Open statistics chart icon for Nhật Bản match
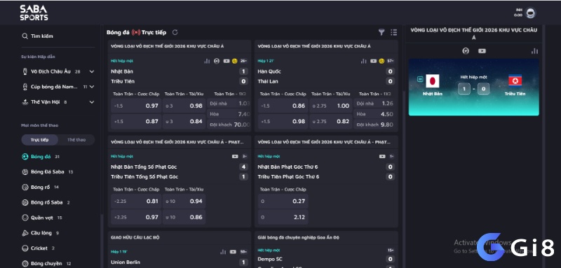The image size is (561, 268). point(207,61)
